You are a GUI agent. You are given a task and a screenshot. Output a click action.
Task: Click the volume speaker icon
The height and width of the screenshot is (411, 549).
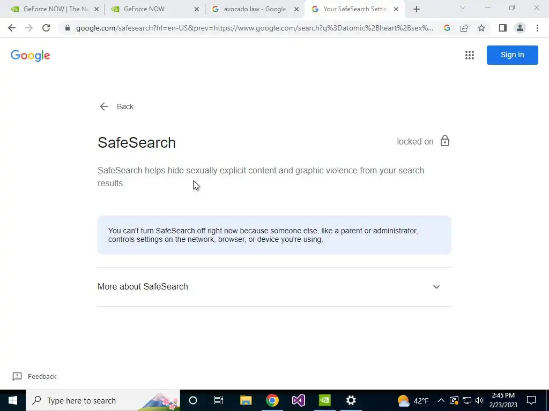479,400
